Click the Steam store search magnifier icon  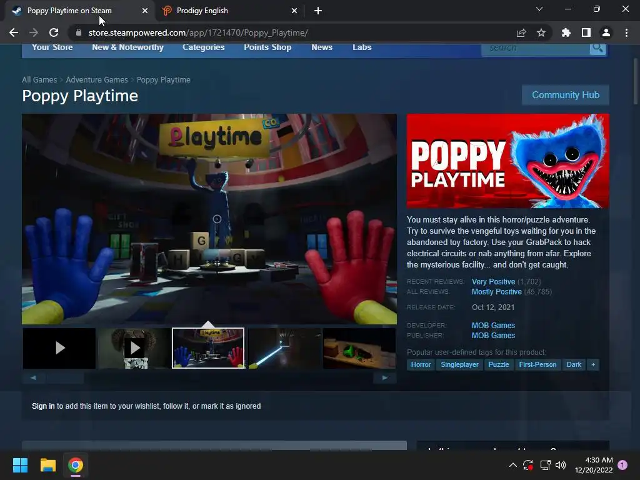pos(597,47)
